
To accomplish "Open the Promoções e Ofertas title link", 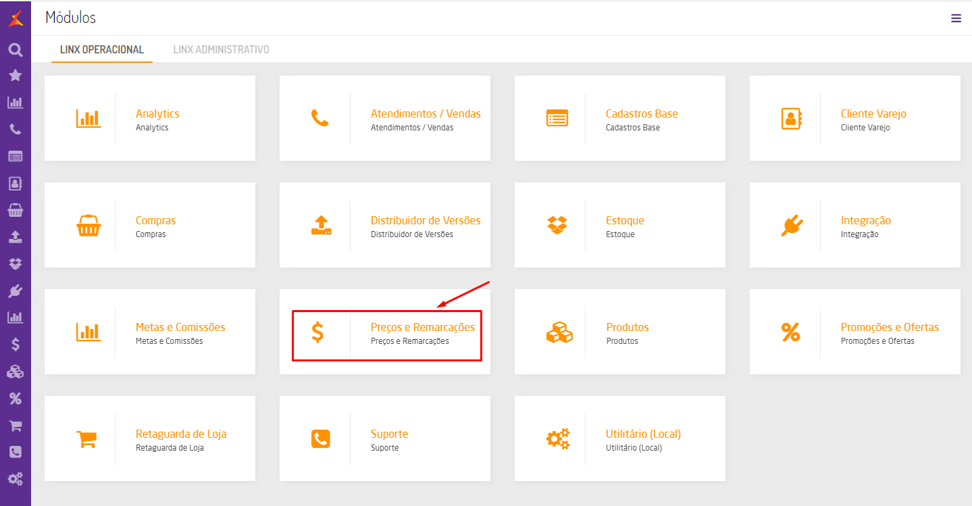I will click(890, 327).
